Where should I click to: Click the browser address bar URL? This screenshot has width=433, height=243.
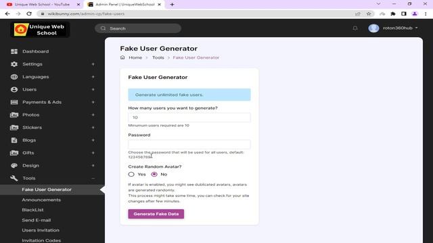[86, 13]
